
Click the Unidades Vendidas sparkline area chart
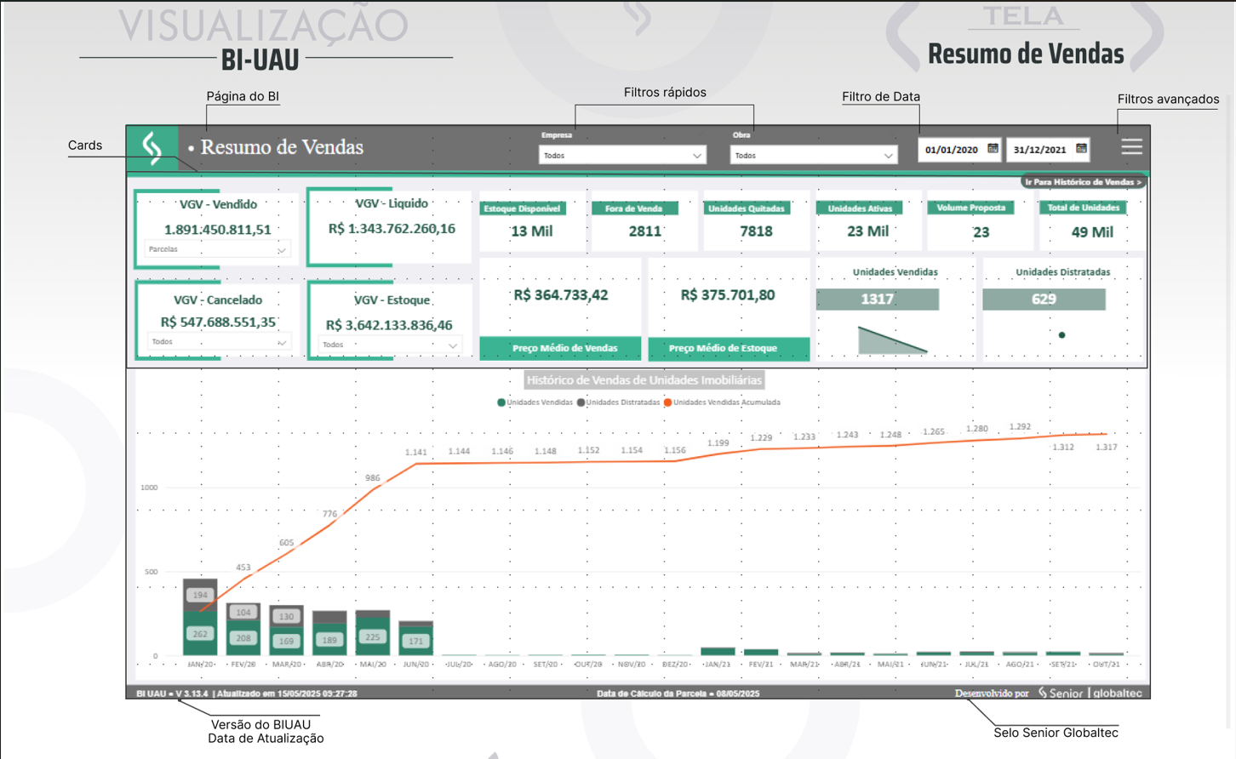click(892, 340)
